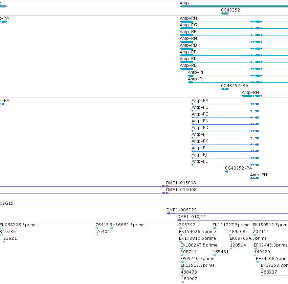This screenshot has width=288, height=284.
Task: Select the DME1-010J12 clone label
Action: (x=192, y=217)
